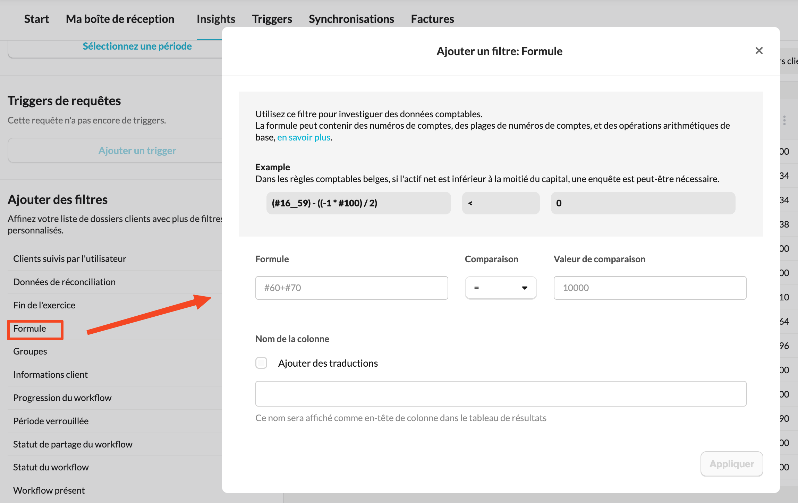Select the Formule filter item

30,329
